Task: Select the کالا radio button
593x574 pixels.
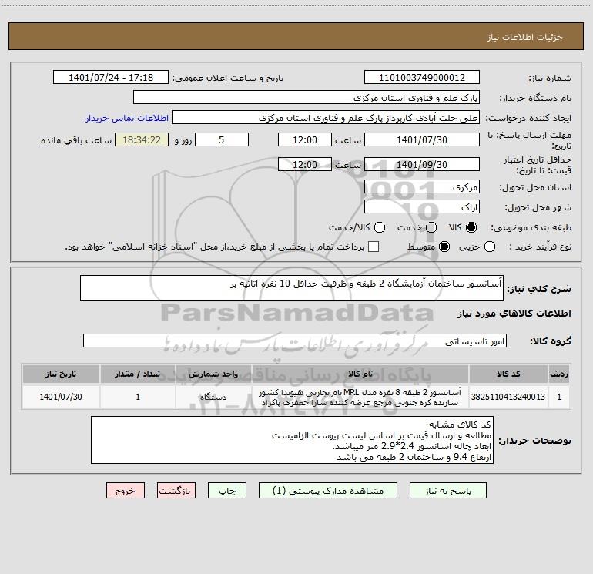Action: 471,227
